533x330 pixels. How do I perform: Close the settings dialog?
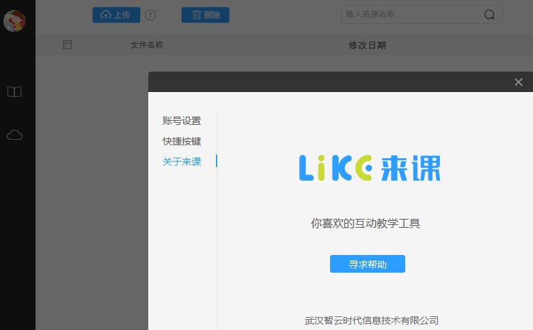click(x=519, y=82)
